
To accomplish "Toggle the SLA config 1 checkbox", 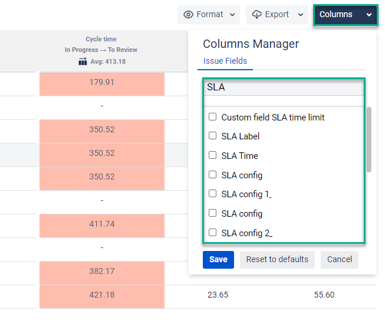I will [213, 193].
